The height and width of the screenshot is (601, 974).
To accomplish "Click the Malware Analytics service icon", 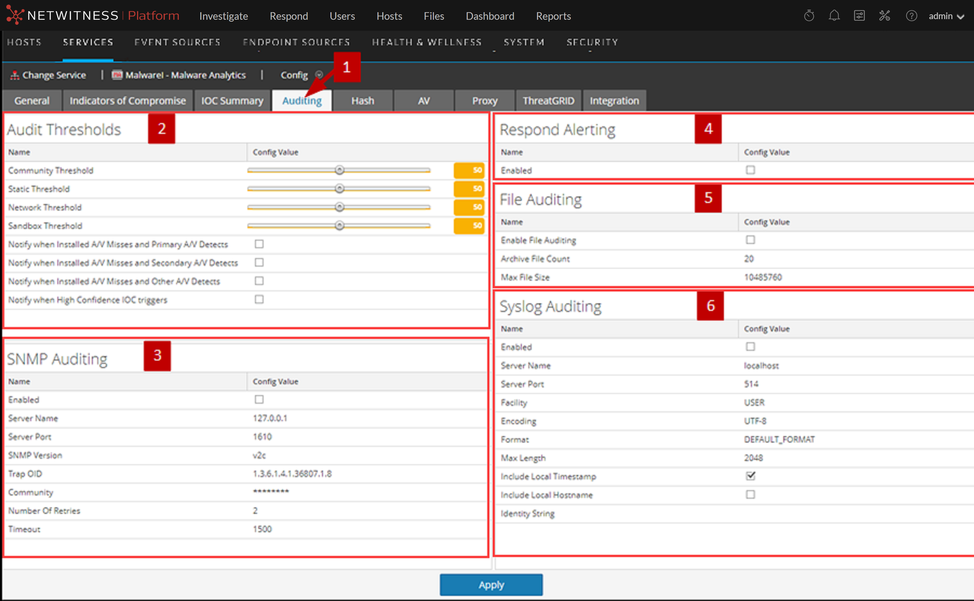I will pos(117,75).
